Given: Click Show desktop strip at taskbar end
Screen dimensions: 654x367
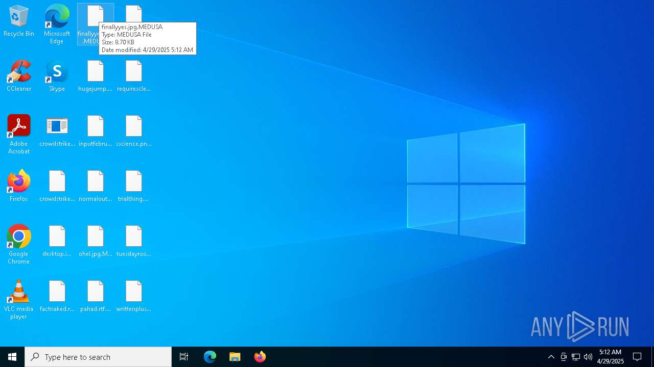Looking at the screenshot, I should click(652, 357).
